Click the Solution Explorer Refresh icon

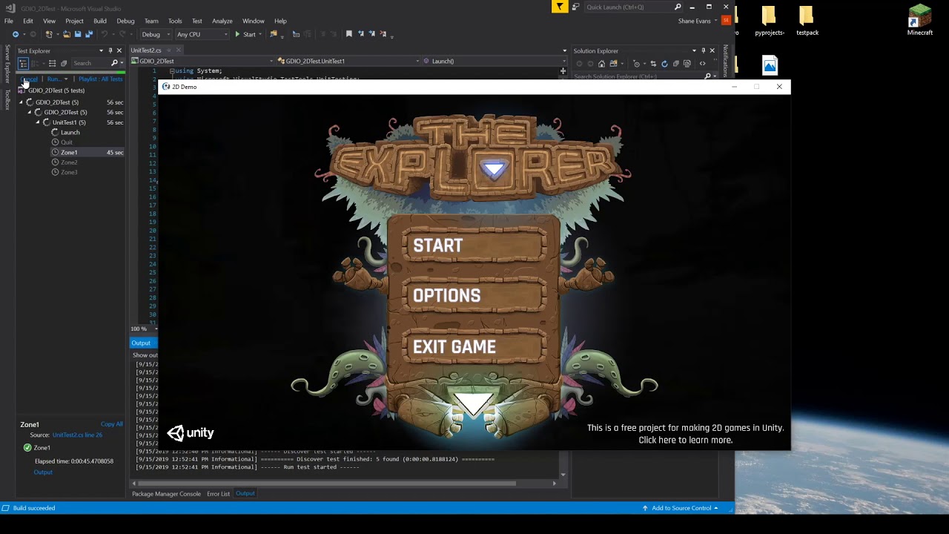(x=664, y=64)
